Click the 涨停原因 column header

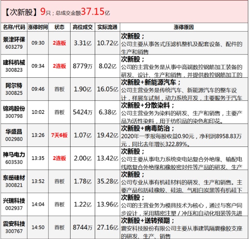pyautogui.click(x=184, y=27)
